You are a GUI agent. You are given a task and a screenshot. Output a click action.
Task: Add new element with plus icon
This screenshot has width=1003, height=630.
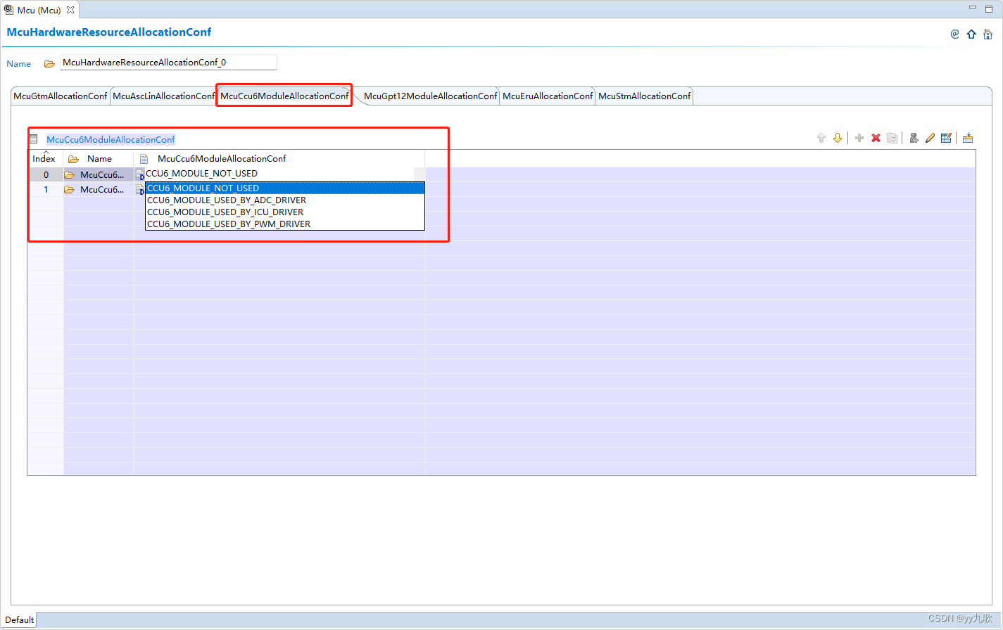[859, 139]
